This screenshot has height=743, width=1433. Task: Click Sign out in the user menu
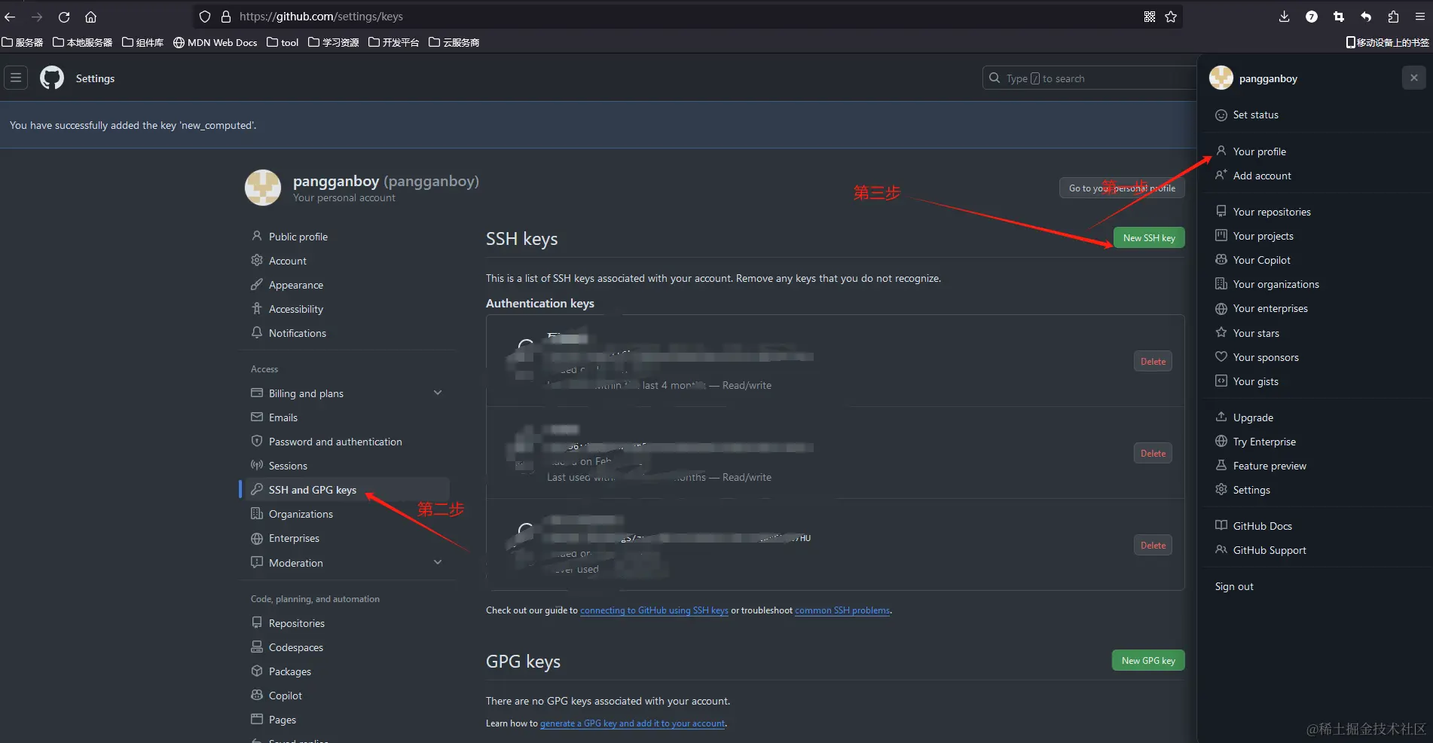pos(1234,586)
